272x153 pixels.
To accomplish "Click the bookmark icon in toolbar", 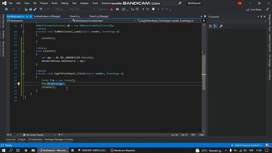I will tap(153, 9).
